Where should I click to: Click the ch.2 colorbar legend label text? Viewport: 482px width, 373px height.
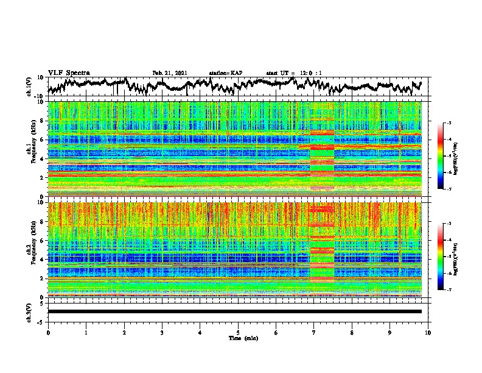pos(455,259)
